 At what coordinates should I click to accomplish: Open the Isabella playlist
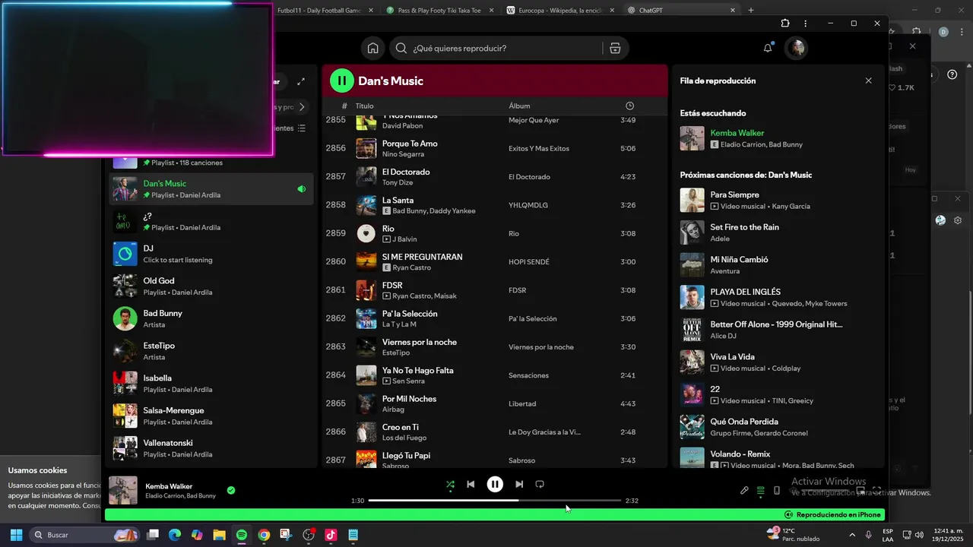pos(211,384)
